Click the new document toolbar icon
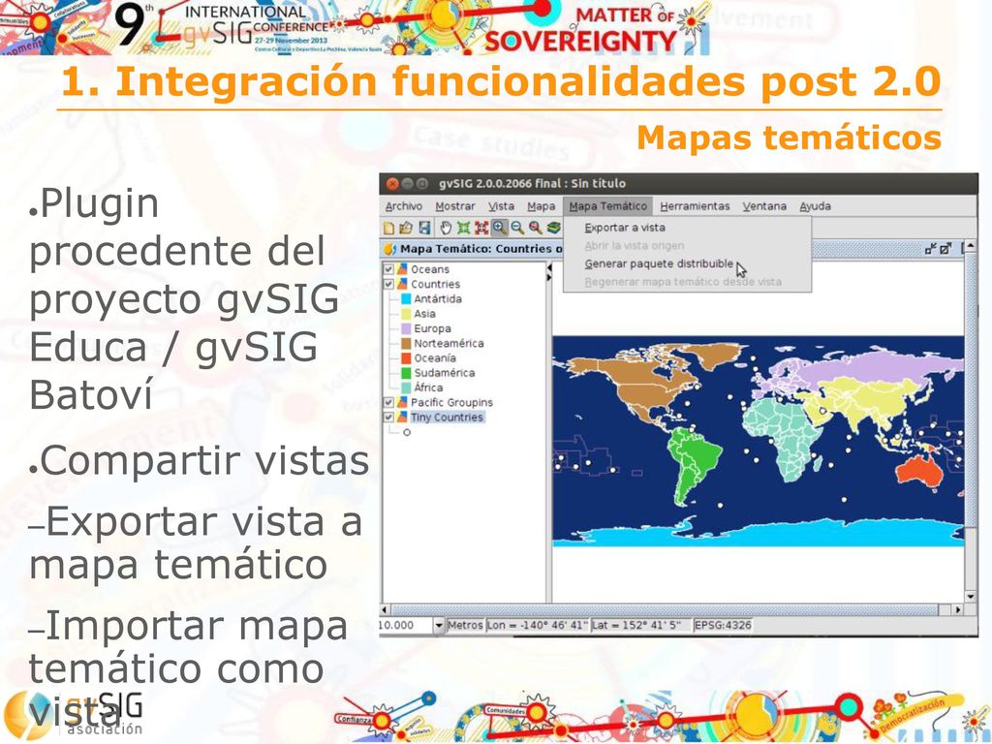992x744 pixels. click(388, 228)
